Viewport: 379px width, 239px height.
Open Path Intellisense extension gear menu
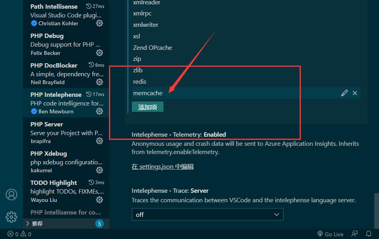click(x=99, y=23)
